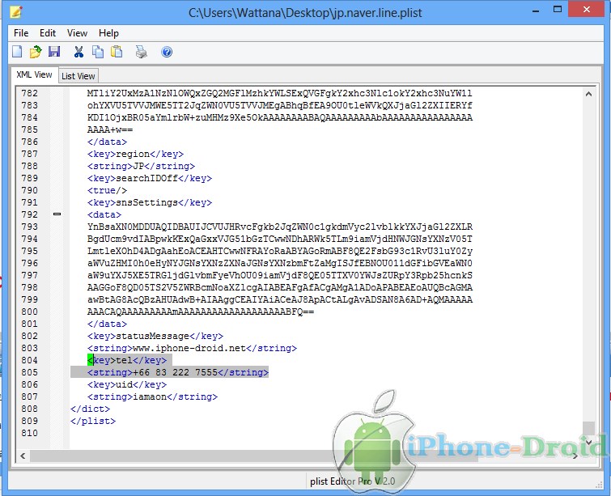Click the horizontal scrollbar left arrow
The image size is (611, 496).
[x=23, y=456]
